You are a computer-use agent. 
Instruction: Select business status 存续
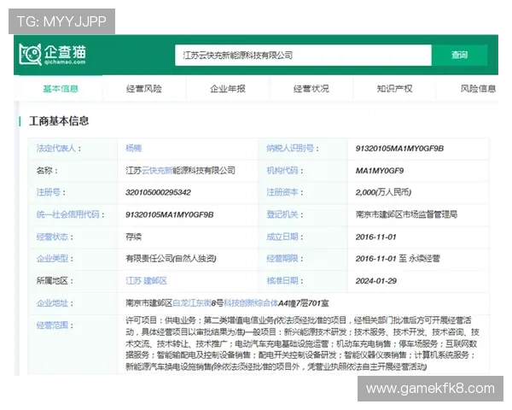click(x=134, y=237)
